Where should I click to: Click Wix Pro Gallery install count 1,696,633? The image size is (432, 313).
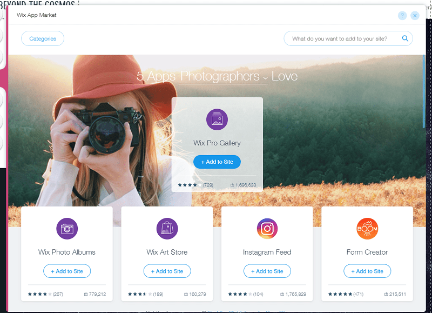tap(244, 185)
